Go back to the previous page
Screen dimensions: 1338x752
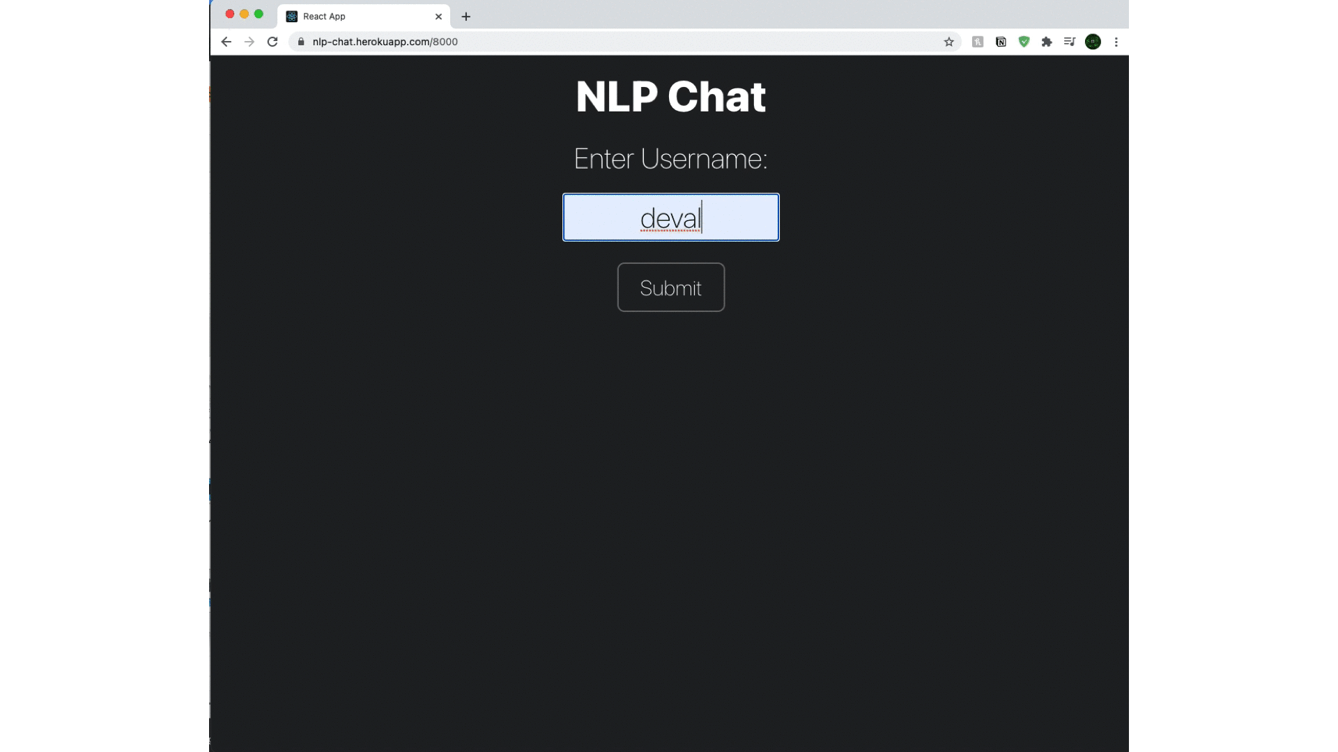point(226,42)
